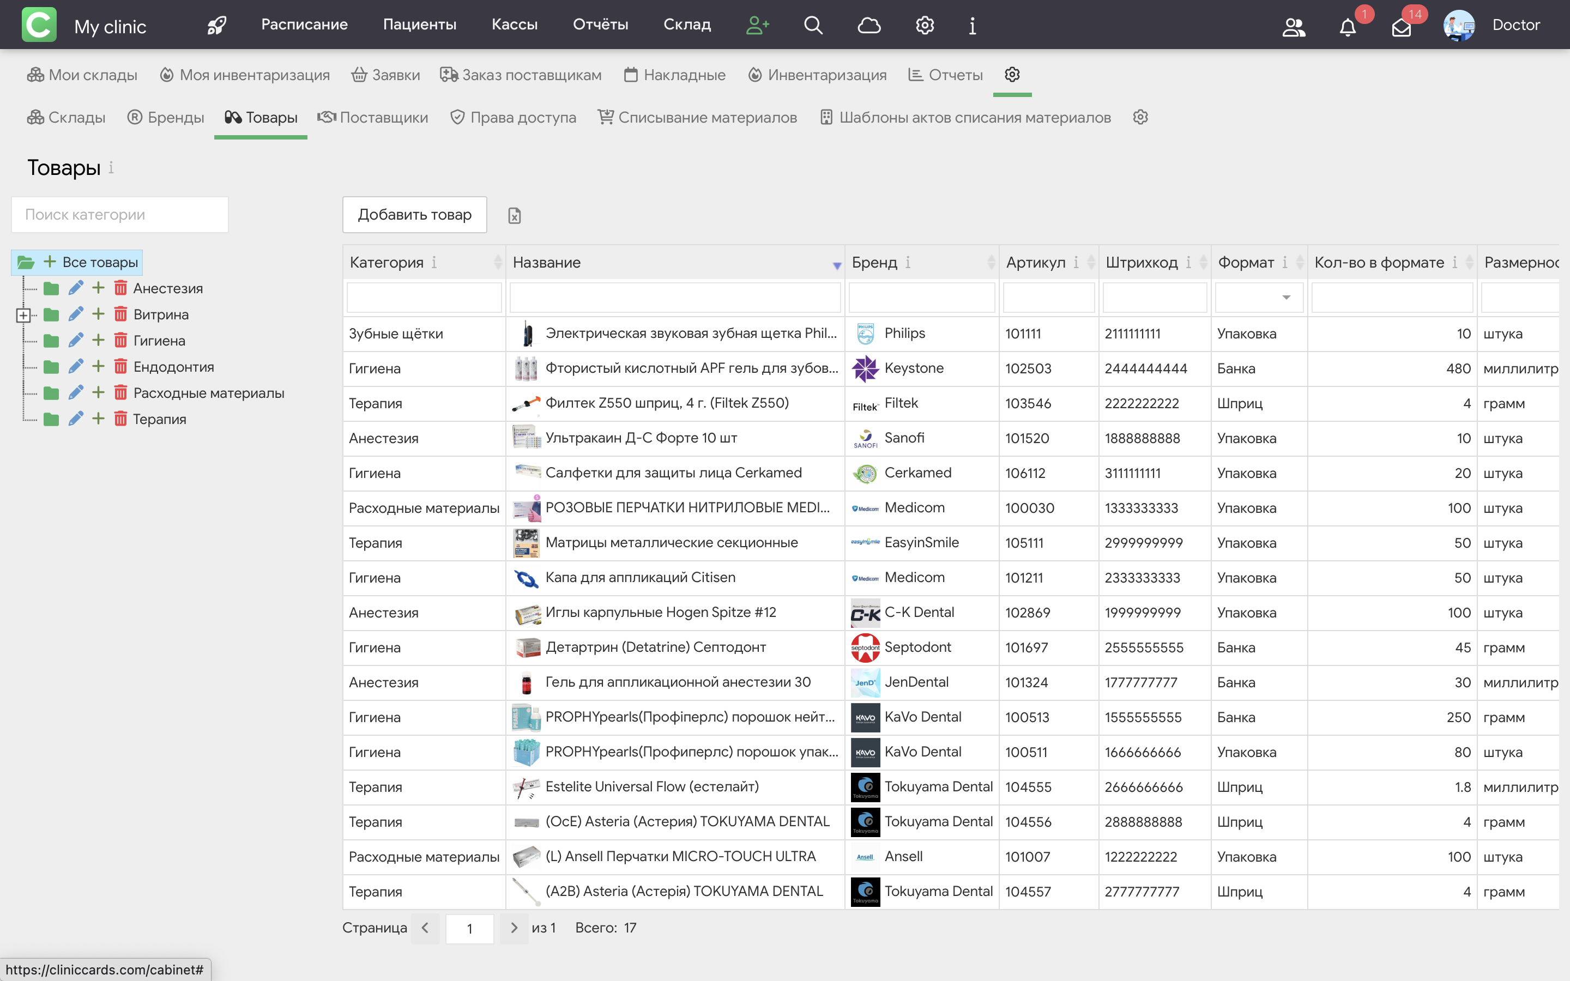Open the Формат filter dropdown

(1259, 298)
